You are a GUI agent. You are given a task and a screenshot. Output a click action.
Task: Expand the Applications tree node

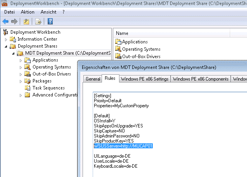pos(21,60)
